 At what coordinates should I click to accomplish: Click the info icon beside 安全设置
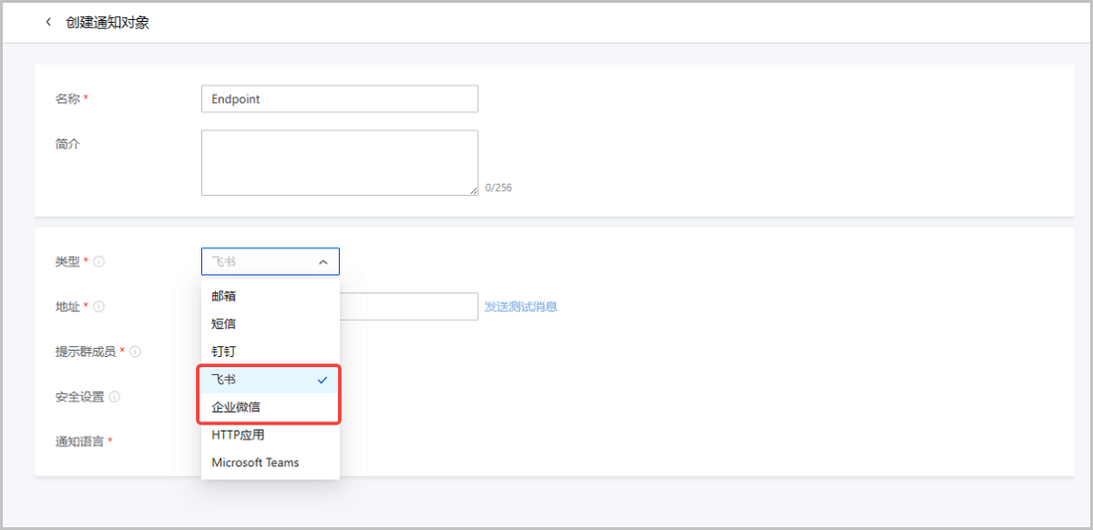[115, 397]
